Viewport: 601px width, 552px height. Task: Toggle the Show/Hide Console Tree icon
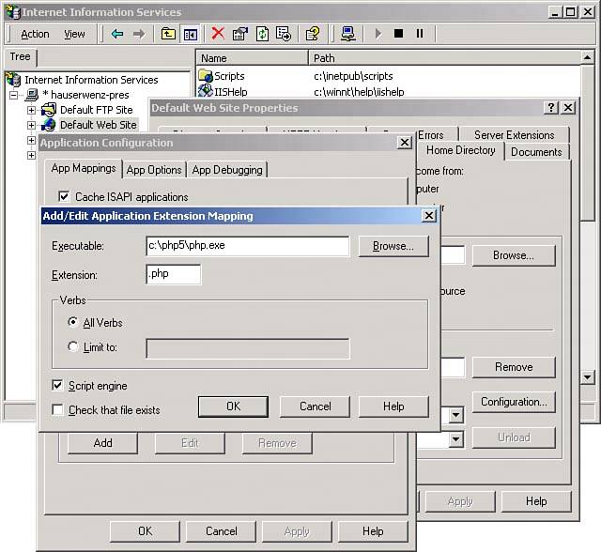point(191,34)
